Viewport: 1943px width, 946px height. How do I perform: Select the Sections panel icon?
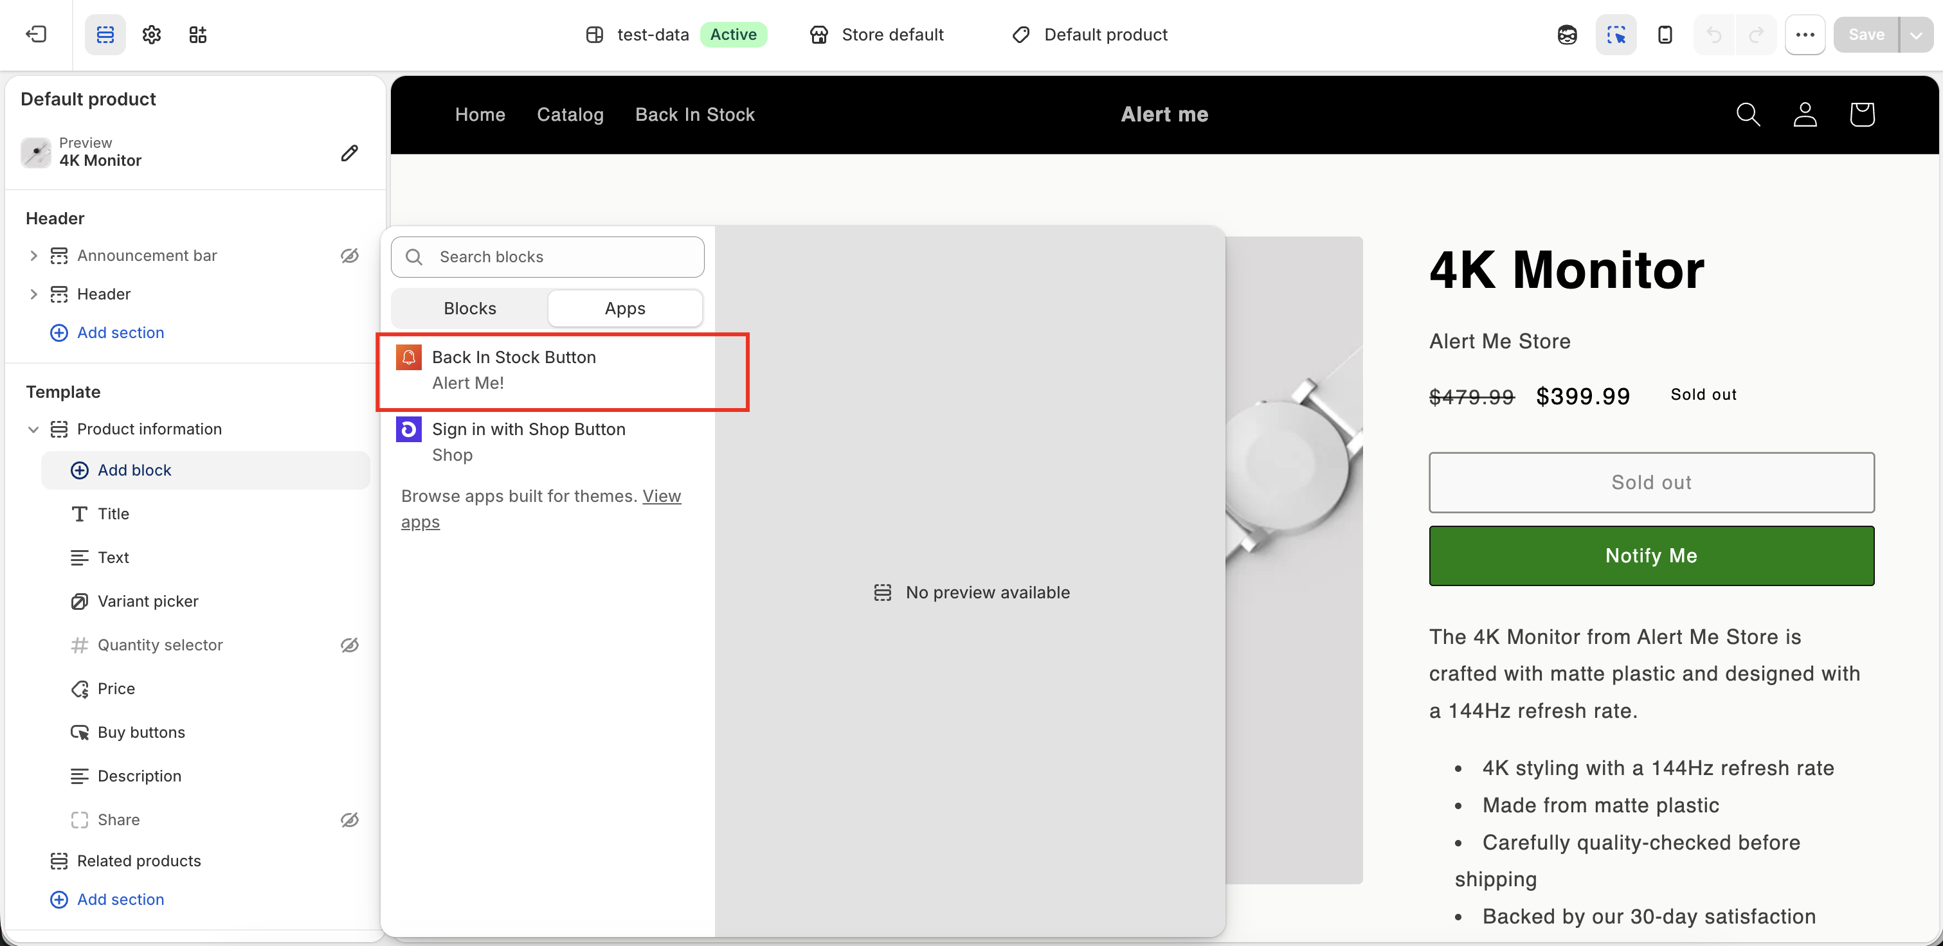pyautogui.click(x=105, y=34)
